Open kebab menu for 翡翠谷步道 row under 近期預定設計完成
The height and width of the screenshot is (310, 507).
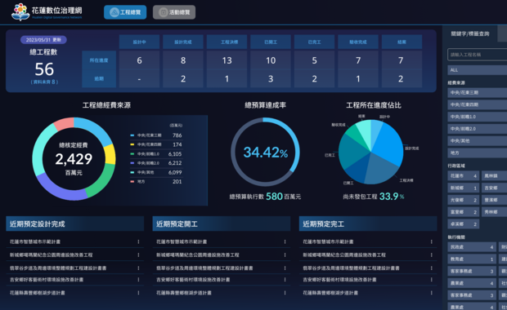138,268
